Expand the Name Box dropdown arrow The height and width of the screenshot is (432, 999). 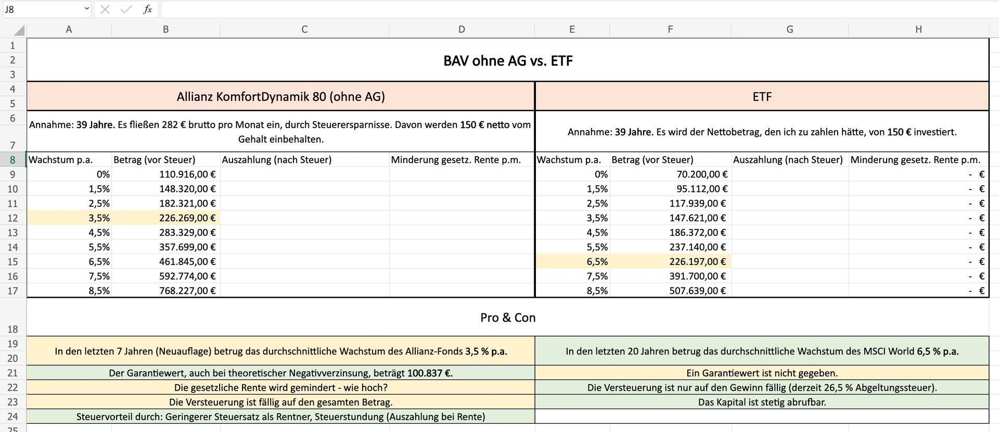pyautogui.click(x=86, y=9)
